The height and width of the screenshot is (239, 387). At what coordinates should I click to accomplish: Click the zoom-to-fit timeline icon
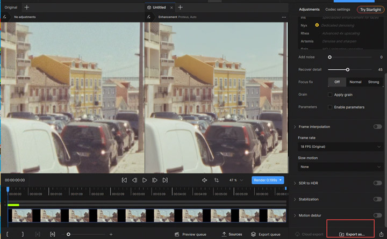click(x=53, y=234)
